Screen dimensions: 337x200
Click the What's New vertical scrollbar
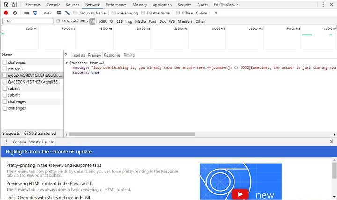click(x=334, y=171)
